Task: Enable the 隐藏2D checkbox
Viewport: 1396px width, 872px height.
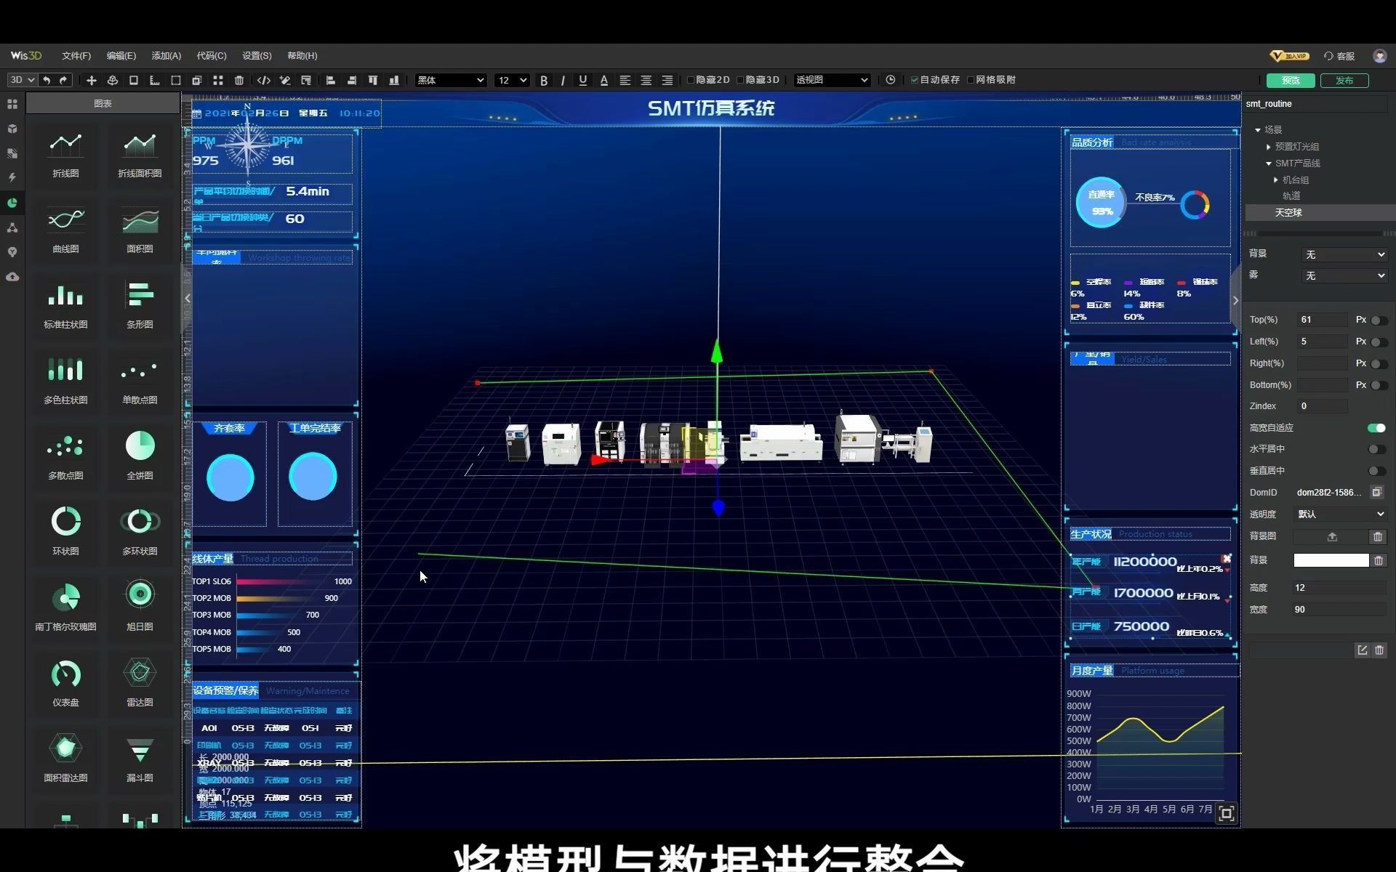Action: (691, 80)
